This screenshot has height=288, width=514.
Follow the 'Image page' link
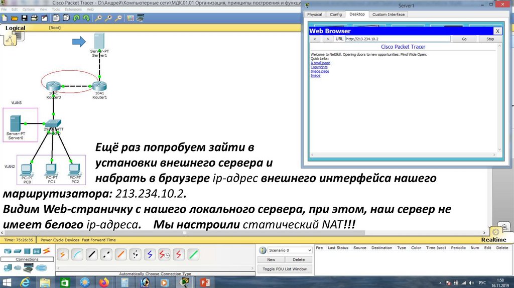(x=320, y=71)
